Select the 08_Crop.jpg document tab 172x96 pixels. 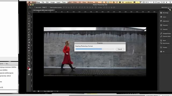(x=44, y=10)
